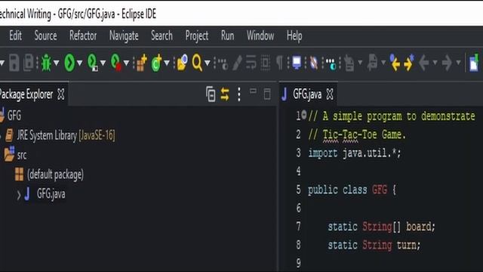Open dropdown arrow next to Search magnifier

(208, 63)
